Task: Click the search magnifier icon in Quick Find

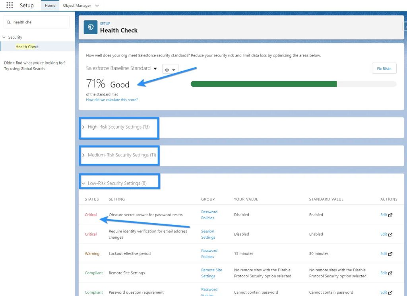Action: point(9,22)
